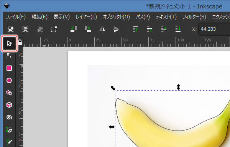Toggle the guides lock icon
The width and height of the screenshot is (230, 147).
pos(20,42)
